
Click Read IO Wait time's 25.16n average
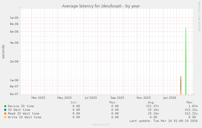[x=153, y=114]
